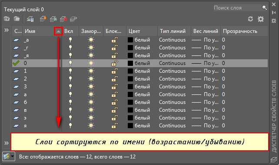The height and width of the screenshot is (165, 279).
Task: Create new layer frozen in all viewports
Action: 53,19
